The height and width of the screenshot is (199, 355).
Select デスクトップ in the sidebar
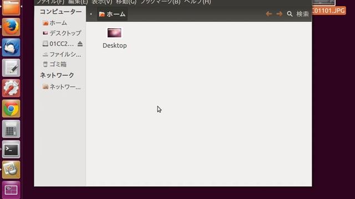coord(62,33)
